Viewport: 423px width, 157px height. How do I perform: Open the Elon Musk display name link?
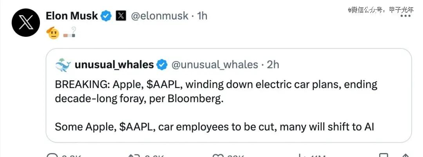pos(72,16)
